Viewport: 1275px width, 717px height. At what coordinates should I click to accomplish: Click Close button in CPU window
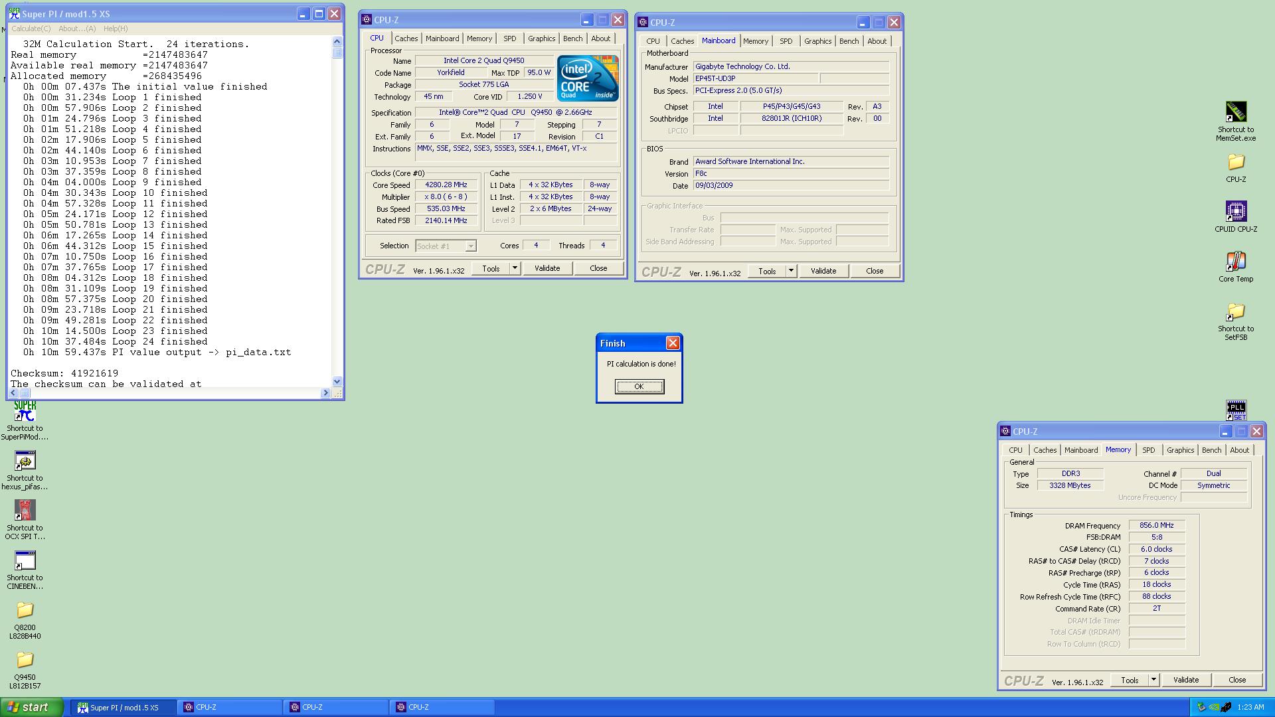(598, 268)
